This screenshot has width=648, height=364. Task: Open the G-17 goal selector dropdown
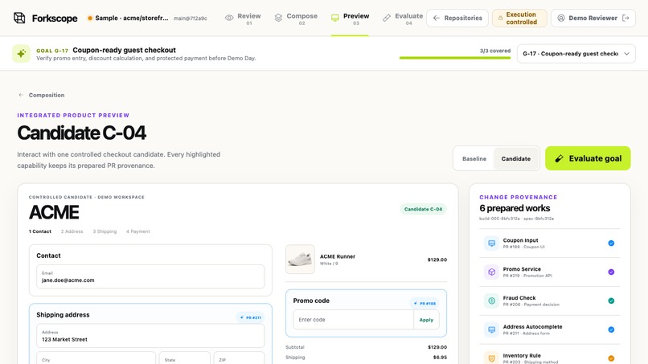576,54
